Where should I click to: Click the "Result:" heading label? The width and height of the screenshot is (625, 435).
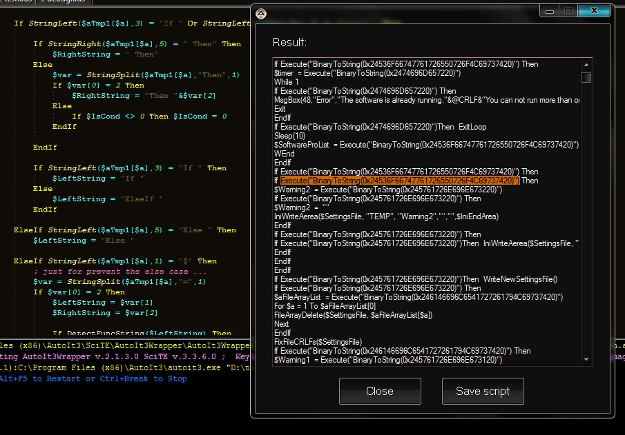click(289, 43)
